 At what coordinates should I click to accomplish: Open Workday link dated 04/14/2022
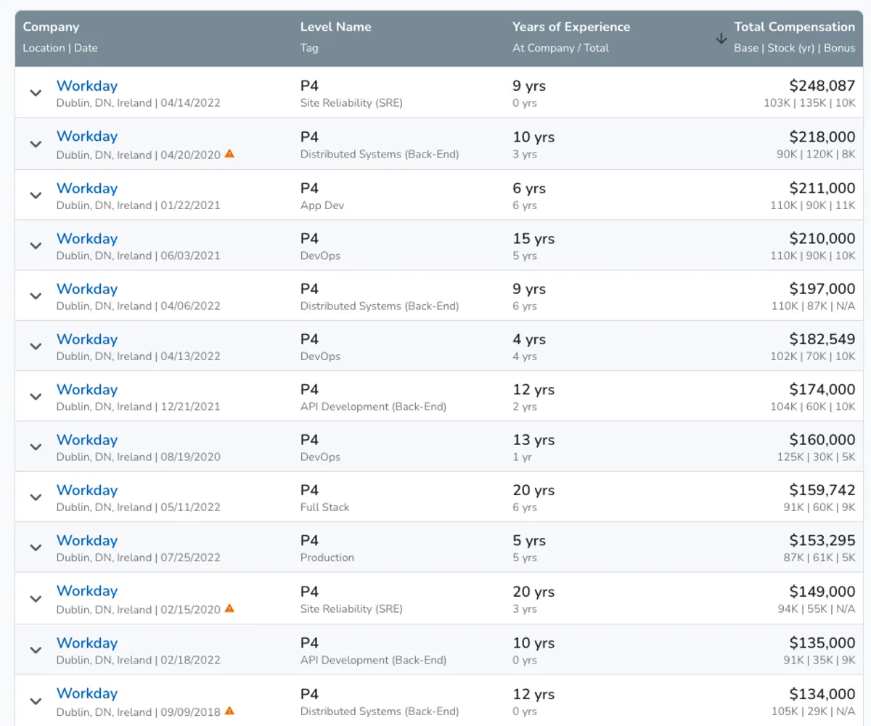pos(87,86)
